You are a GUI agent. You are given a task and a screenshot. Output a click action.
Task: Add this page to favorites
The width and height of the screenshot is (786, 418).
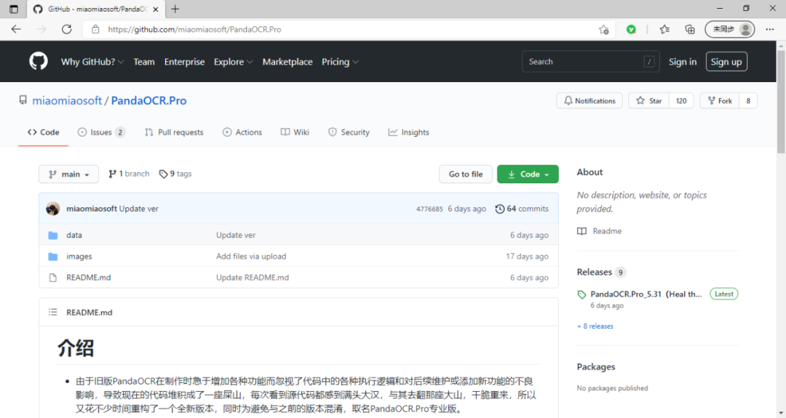[603, 30]
